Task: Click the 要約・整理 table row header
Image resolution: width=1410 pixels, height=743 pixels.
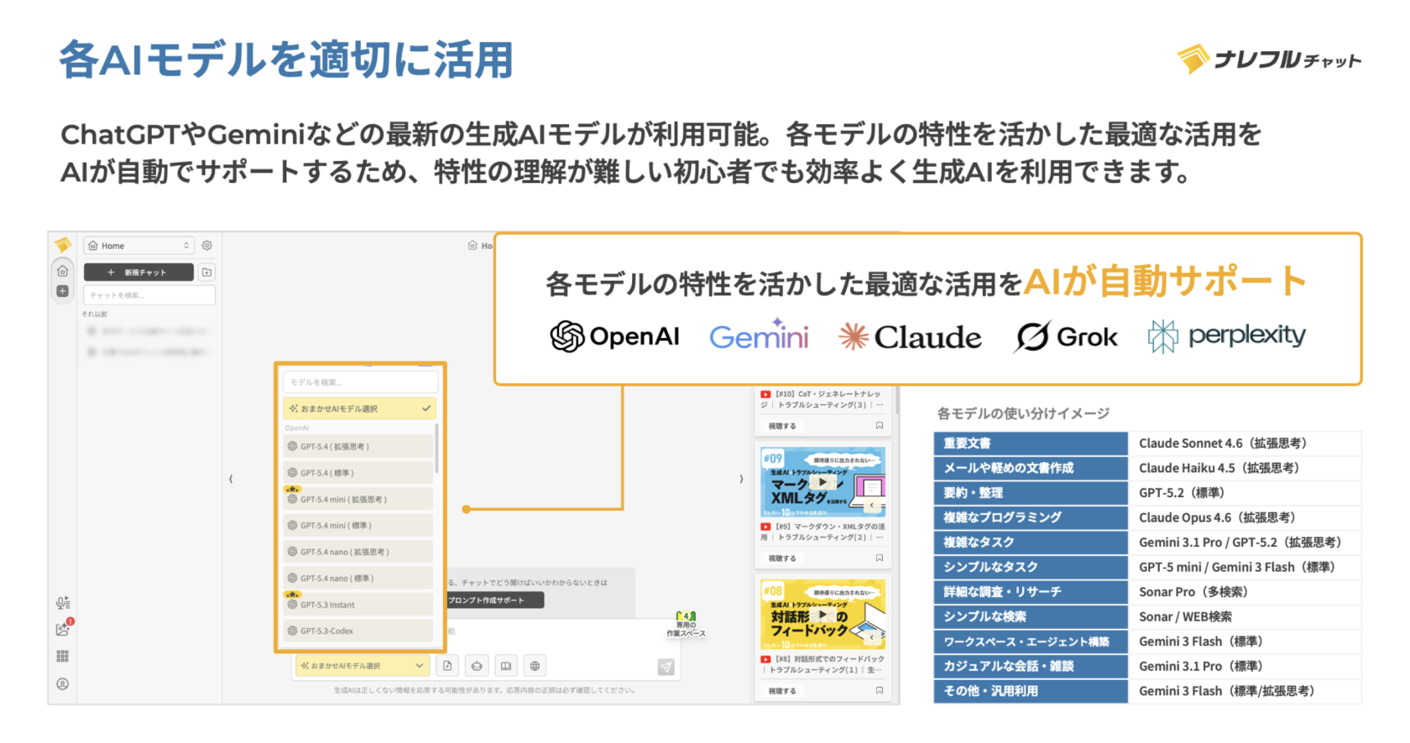Action: coord(1031,493)
